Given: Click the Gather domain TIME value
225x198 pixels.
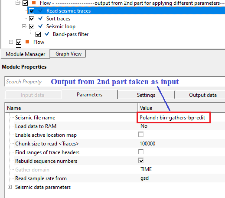Looking at the screenshot, I should tap(146, 169).
